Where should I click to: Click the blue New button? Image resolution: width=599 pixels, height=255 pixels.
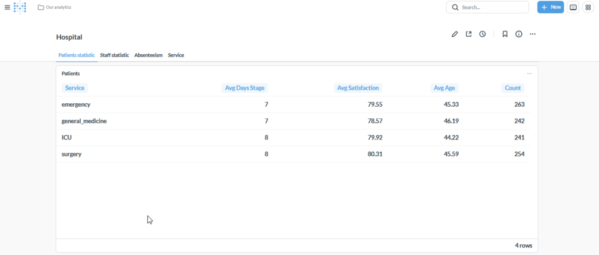click(x=550, y=7)
